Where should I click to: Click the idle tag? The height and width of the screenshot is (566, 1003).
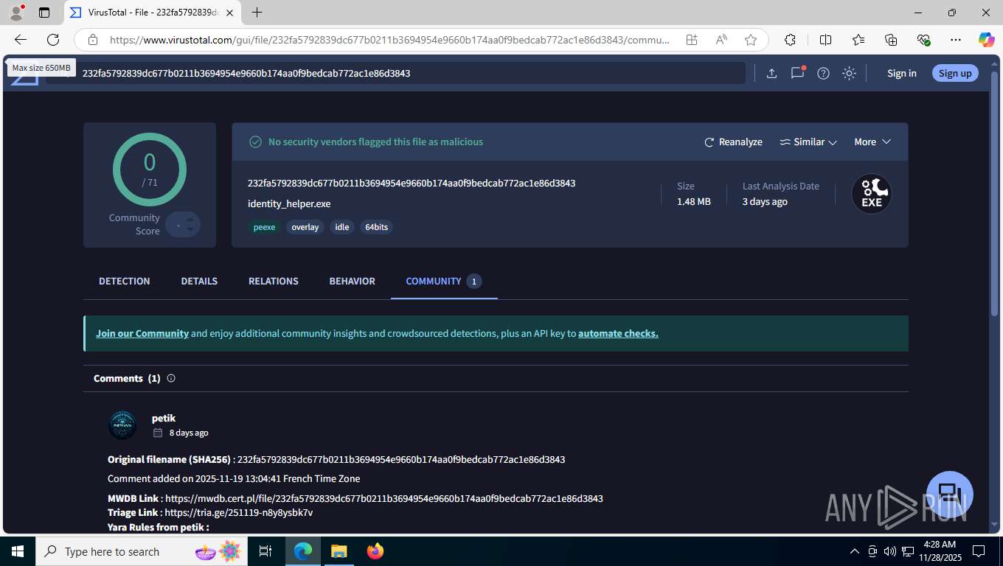(342, 227)
